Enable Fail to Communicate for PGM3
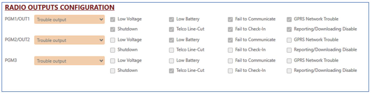 (x=230, y=61)
